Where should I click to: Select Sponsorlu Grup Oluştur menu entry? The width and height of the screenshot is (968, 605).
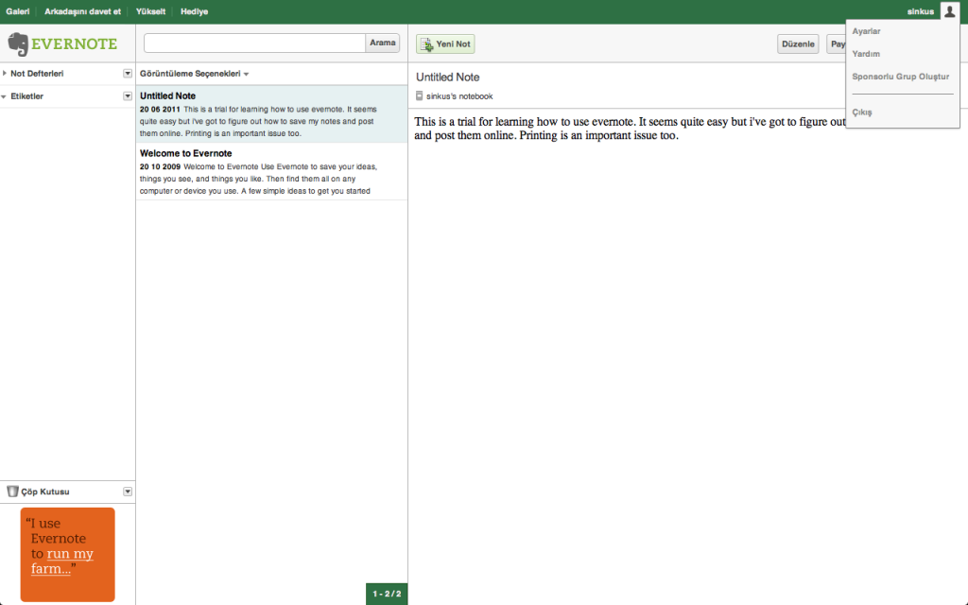click(900, 77)
